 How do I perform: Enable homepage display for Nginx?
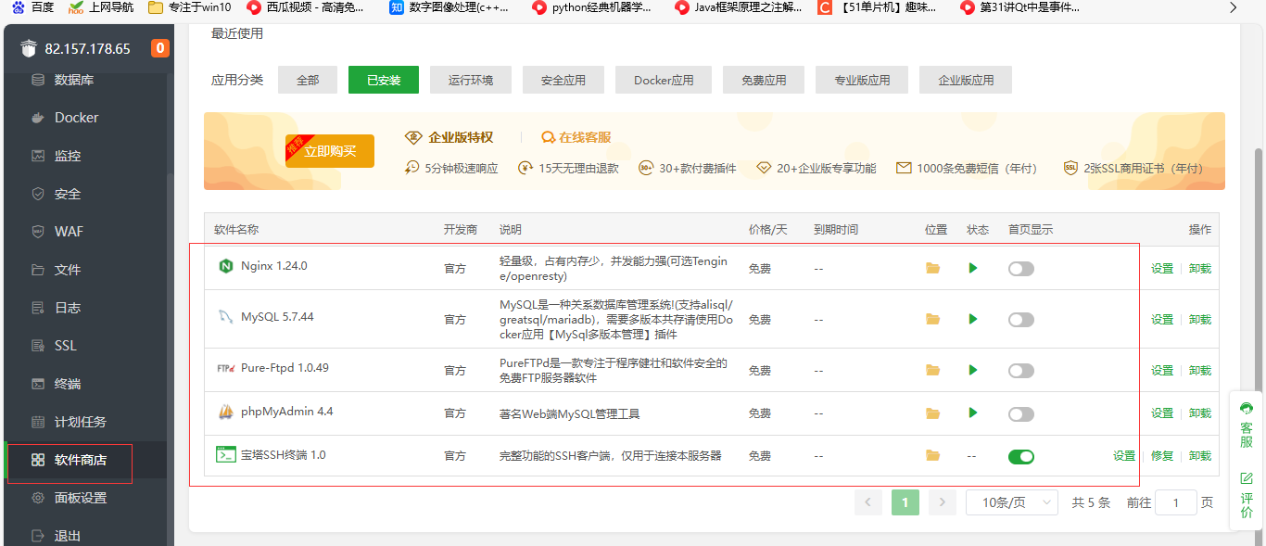[1020, 269]
